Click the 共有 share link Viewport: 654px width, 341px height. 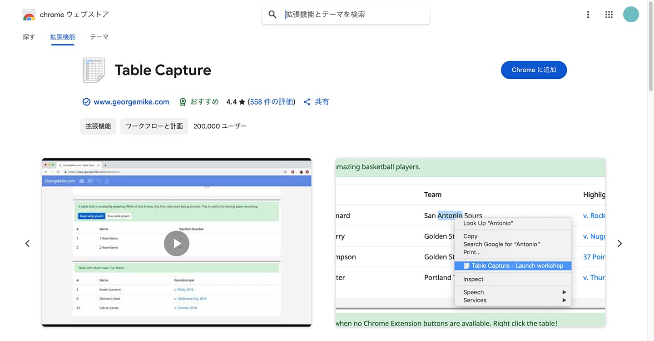coord(322,102)
